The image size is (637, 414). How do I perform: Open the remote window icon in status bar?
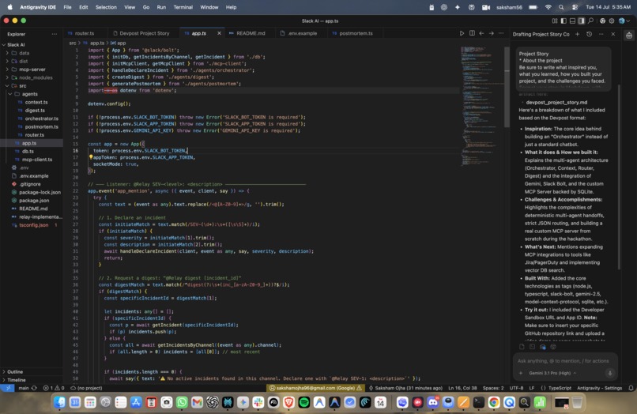pyautogui.click(x=7, y=388)
